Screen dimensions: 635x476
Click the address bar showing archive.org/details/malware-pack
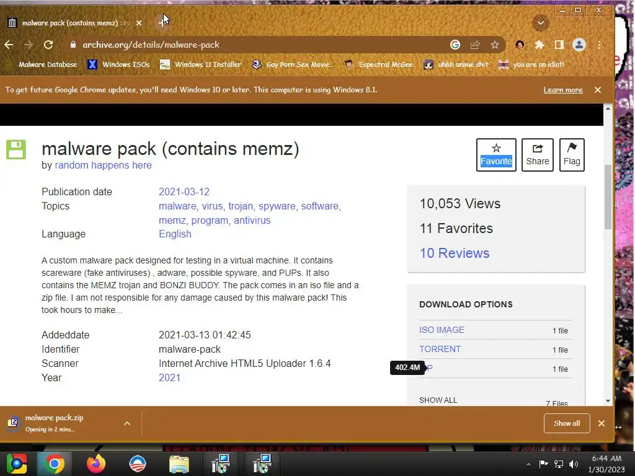coord(259,45)
